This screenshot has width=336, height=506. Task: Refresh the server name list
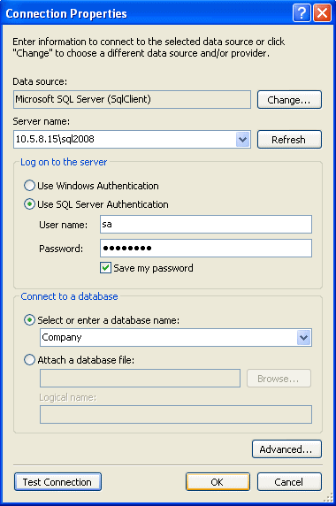289,140
